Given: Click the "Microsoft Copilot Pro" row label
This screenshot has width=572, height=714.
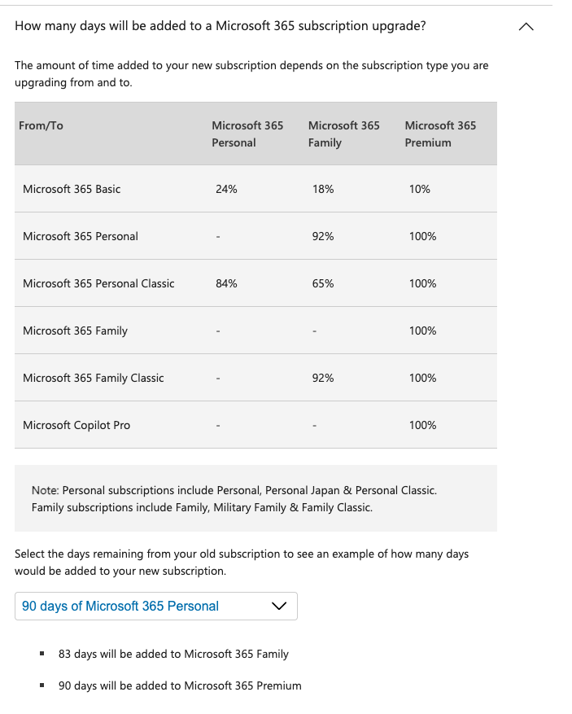Looking at the screenshot, I should point(76,425).
